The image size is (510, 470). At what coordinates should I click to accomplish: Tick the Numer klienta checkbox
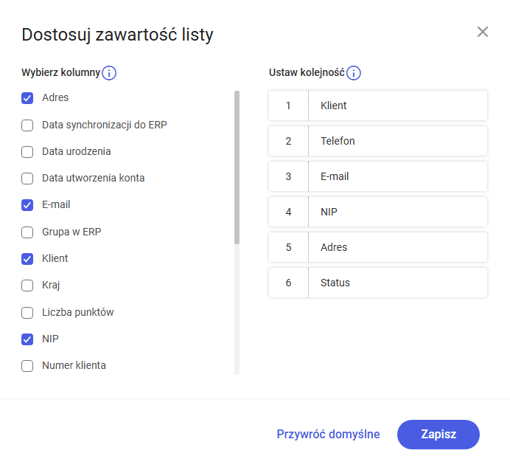(27, 366)
